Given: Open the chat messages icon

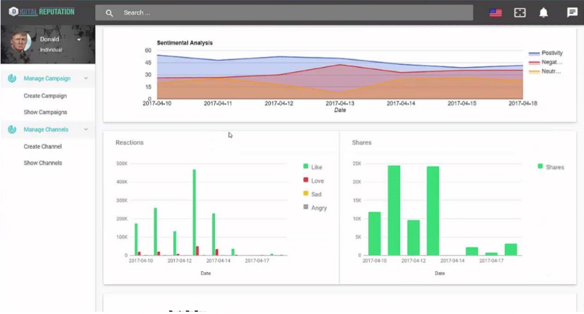Looking at the screenshot, I should tap(572, 12).
